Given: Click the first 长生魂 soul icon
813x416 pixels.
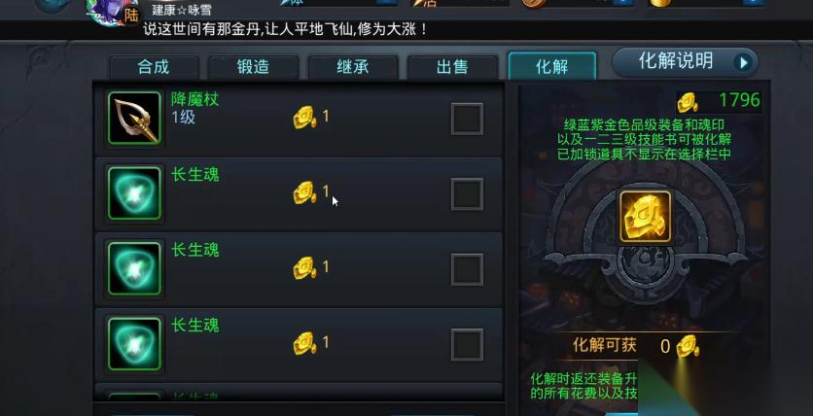Looking at the screenshot, I should point(135,193).
